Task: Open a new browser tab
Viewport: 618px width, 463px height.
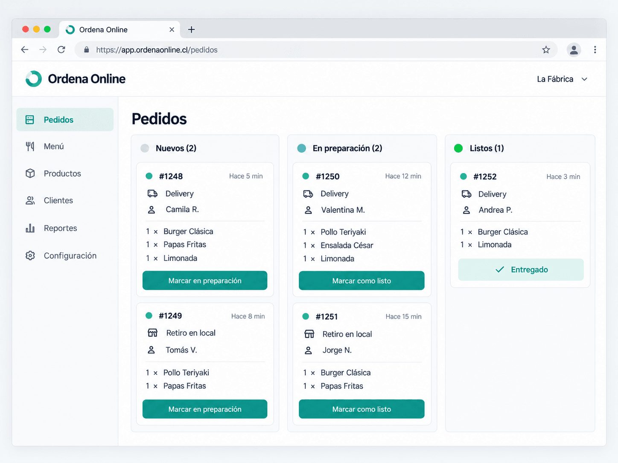Action: [192, 29]
